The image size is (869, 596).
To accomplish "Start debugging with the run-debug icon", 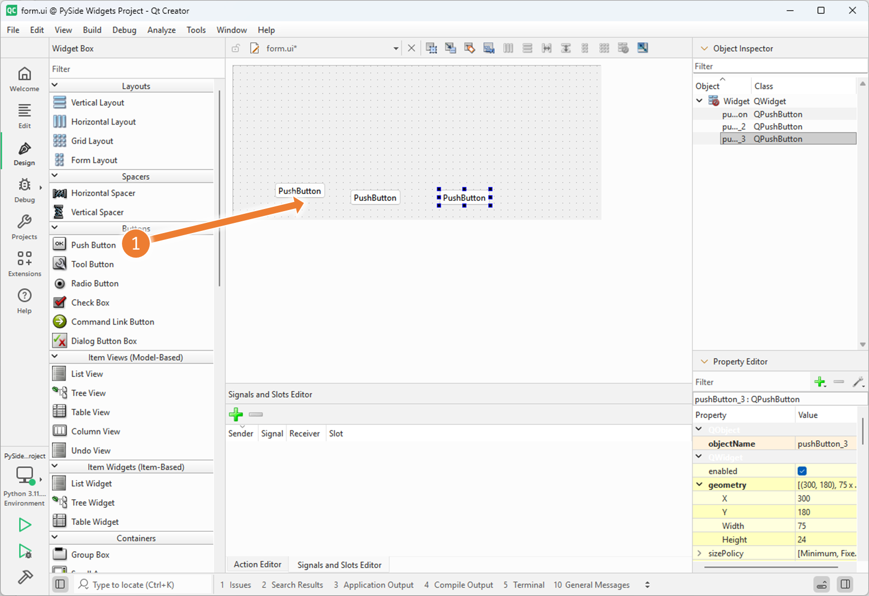I will [x=25, y=551].
